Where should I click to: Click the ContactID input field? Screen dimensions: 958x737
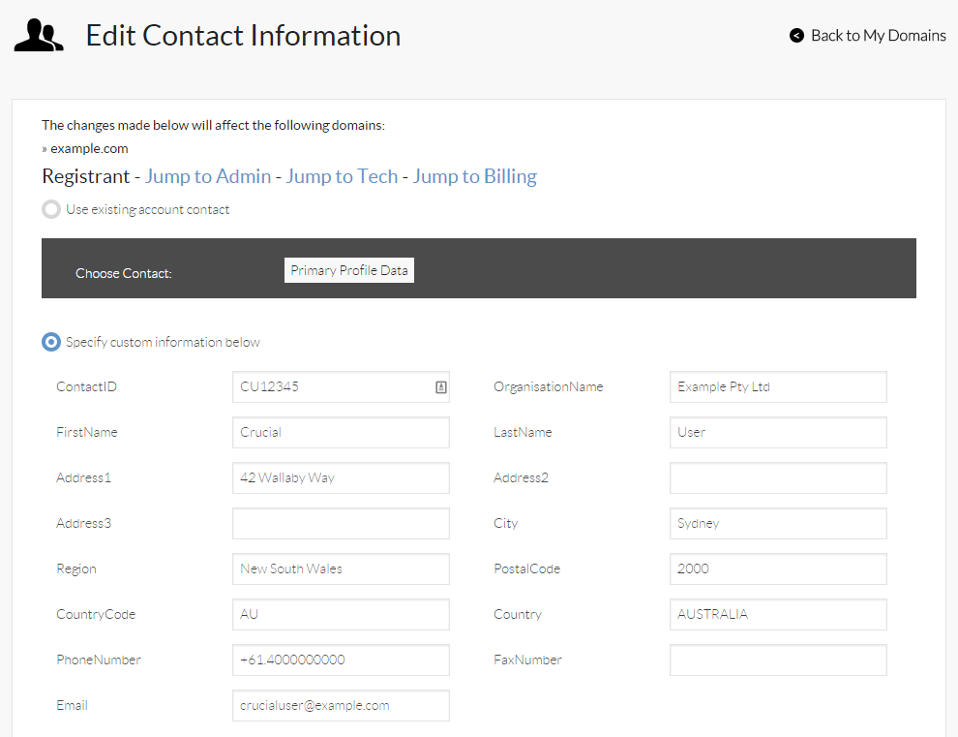[x=341, y=387]
